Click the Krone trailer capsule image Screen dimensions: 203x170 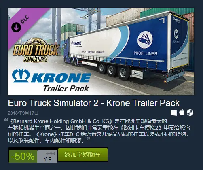[101, 52]
